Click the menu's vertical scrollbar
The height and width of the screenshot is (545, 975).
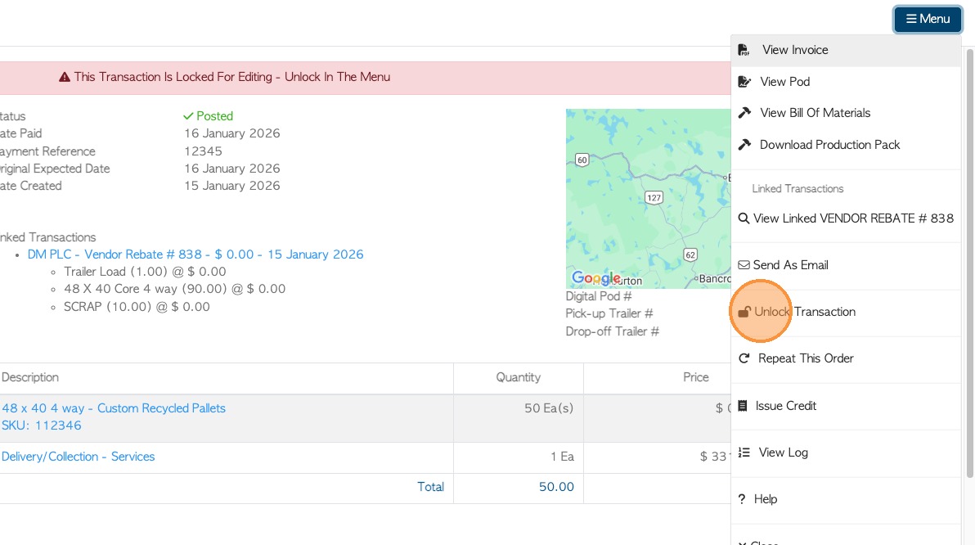coord(970,262)
